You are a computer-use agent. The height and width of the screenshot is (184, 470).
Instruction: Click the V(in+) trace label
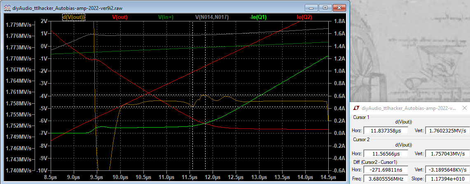tap(166, 17)
